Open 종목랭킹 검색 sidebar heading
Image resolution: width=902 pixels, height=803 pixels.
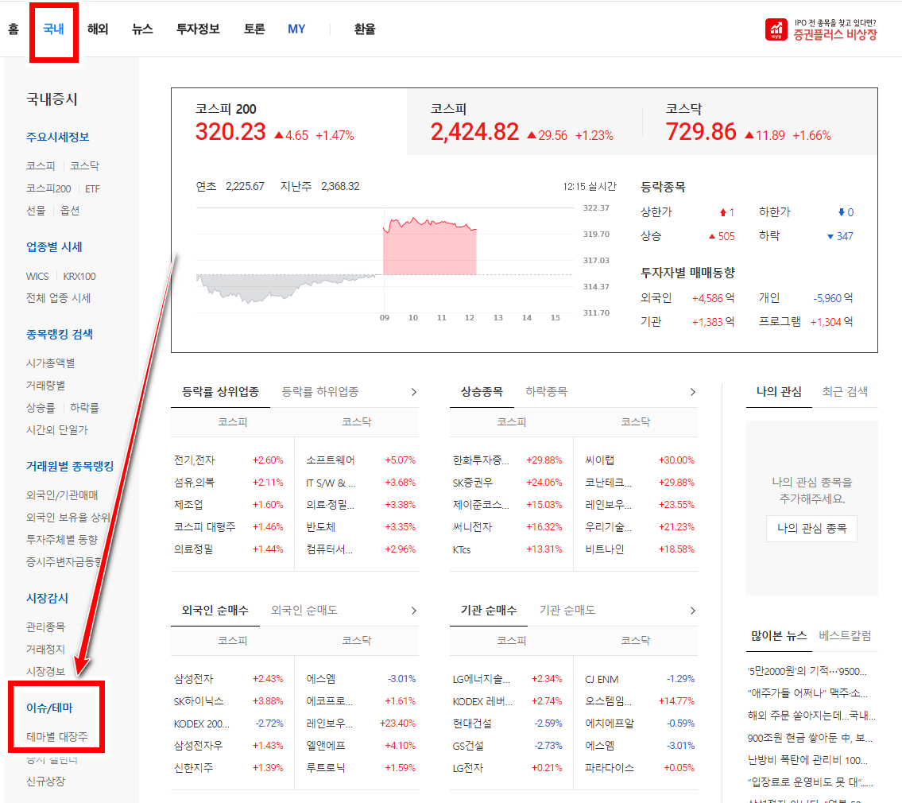click(x=60, y=335)
